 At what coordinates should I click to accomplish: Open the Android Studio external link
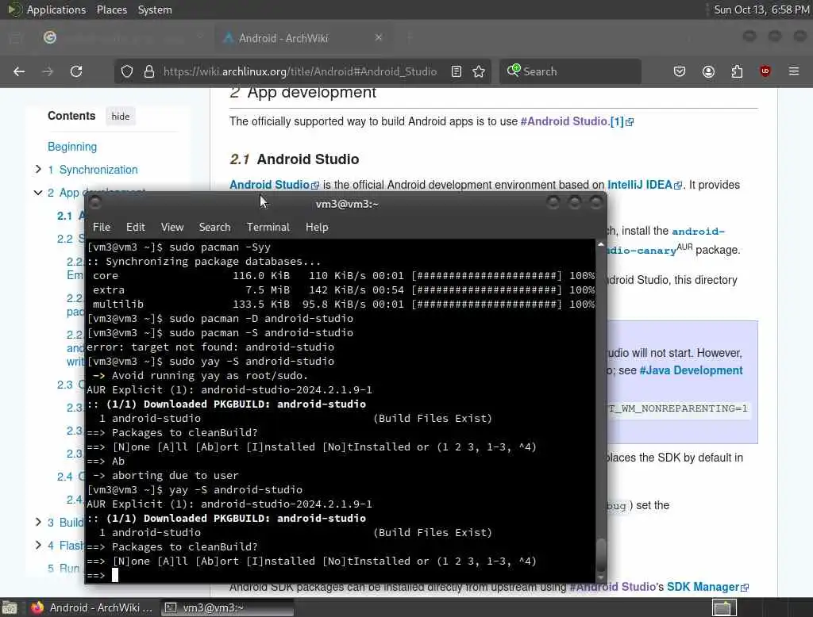click(x=274, y=185)
